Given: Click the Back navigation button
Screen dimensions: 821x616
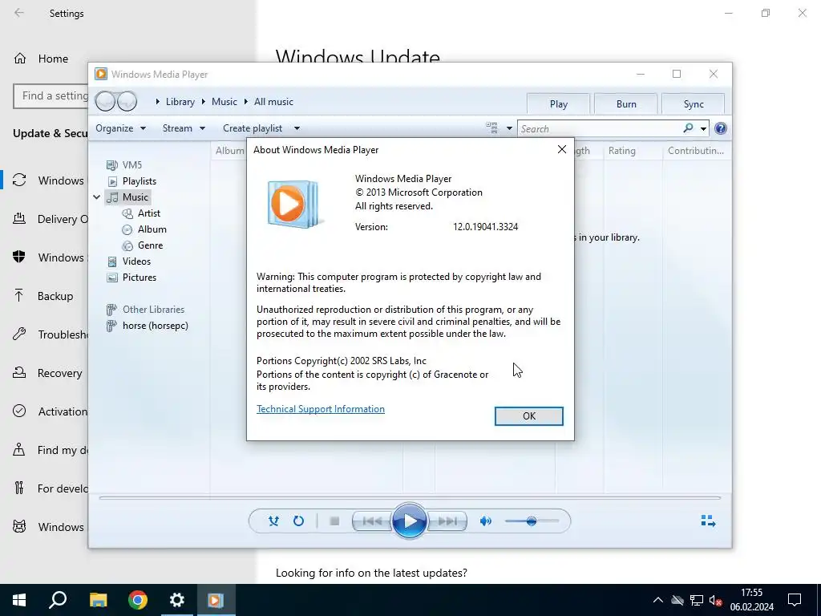Looking at the screenshot, I should pos(105,101).
